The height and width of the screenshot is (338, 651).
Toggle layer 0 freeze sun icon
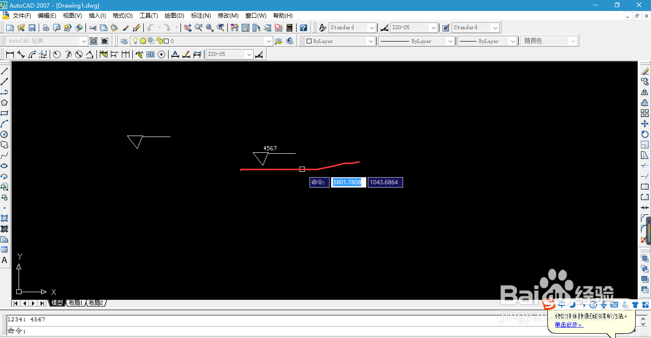[x=143, y=41]
